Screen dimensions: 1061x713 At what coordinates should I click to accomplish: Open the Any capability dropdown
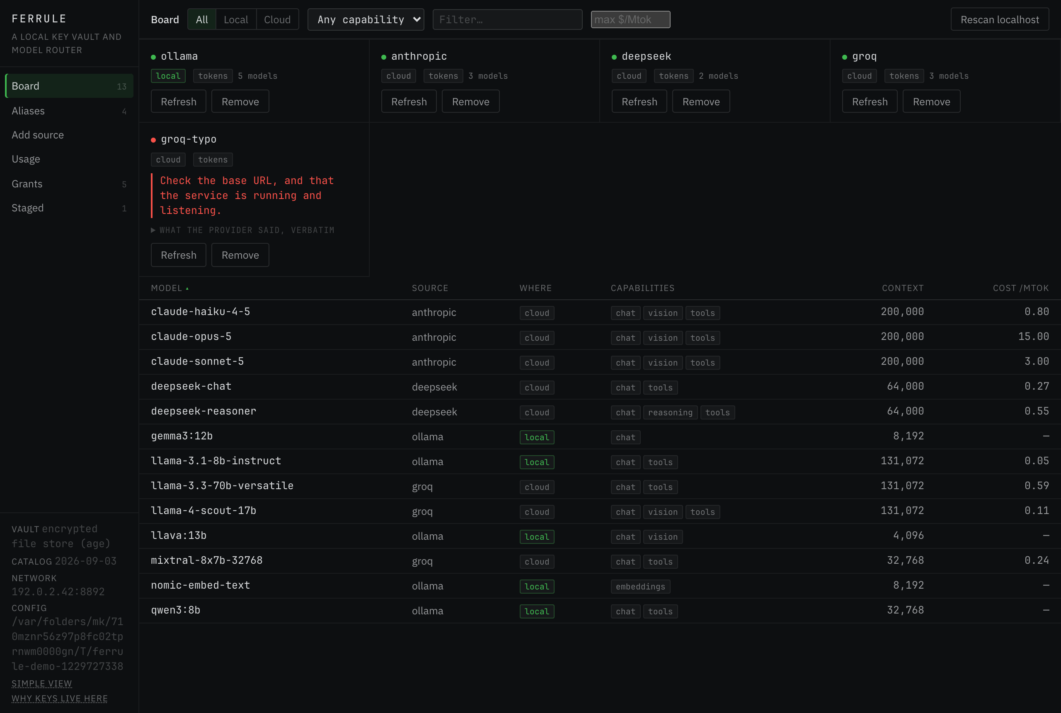366,19
